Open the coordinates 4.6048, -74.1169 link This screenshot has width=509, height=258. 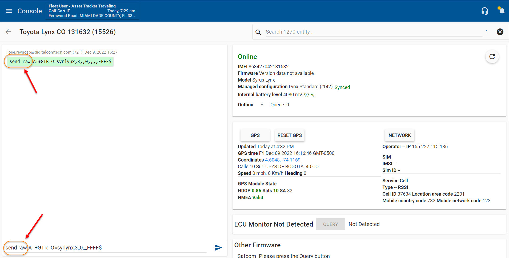282,160
